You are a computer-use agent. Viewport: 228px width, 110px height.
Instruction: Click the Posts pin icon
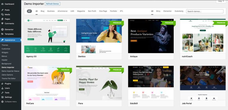coord(2,10)
